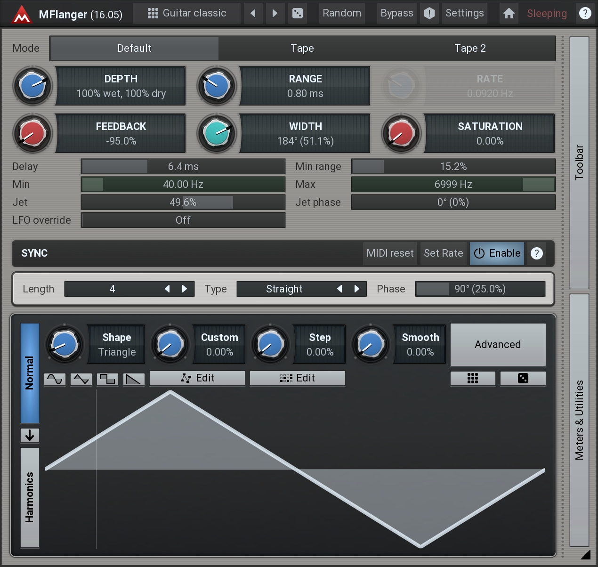Viewport: 598px width, 567px height.
Task: Click the Length next arrow
Action: (185, 289)
